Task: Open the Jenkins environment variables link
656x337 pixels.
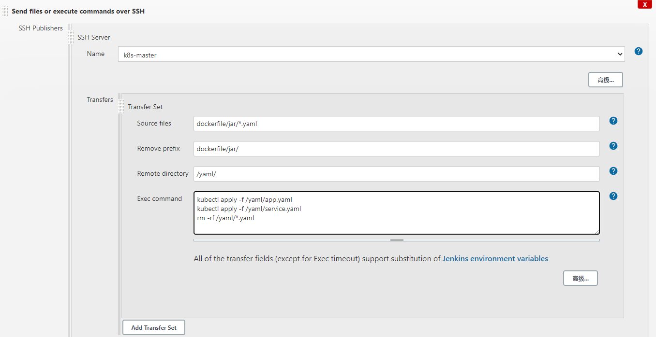Action: click(495, 259)
